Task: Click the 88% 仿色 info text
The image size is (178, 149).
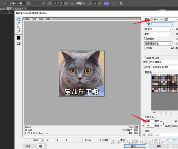Action: point(133,127)
